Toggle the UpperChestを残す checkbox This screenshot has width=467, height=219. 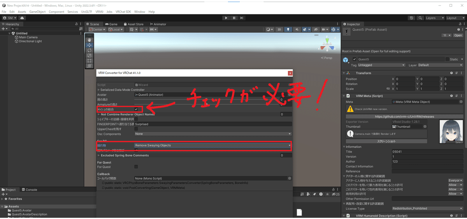click(x=136, y=129)
